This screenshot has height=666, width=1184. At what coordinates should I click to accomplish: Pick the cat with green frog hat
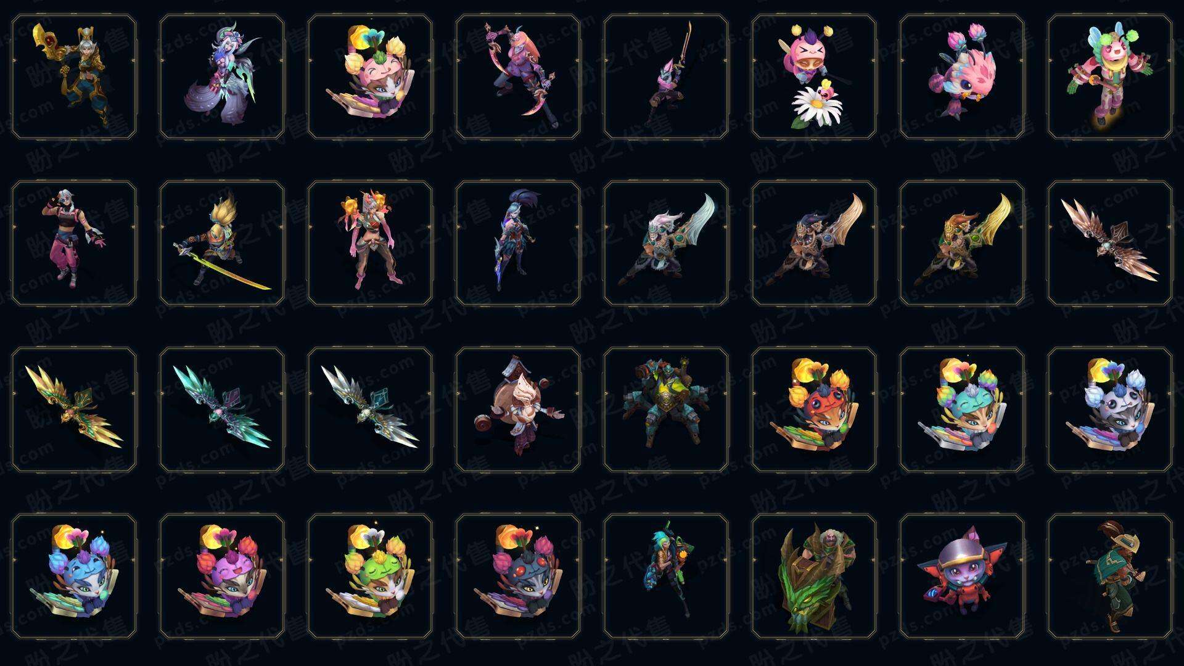pos(370,576)
